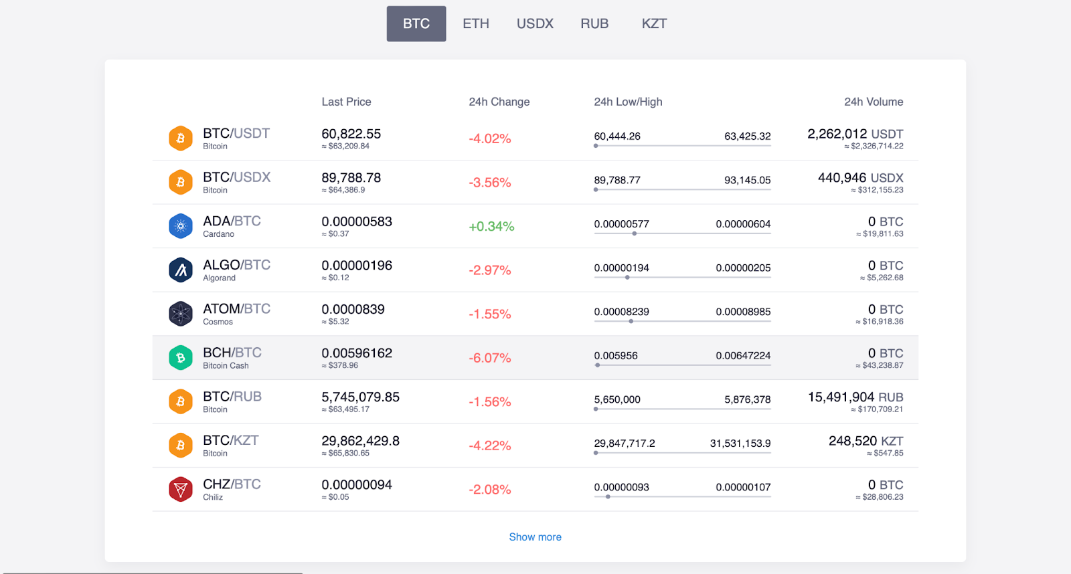This screenshot has height=574, width=1071.
Task: Click the 24h high value 0.00008985
Action: click(743, 312)
